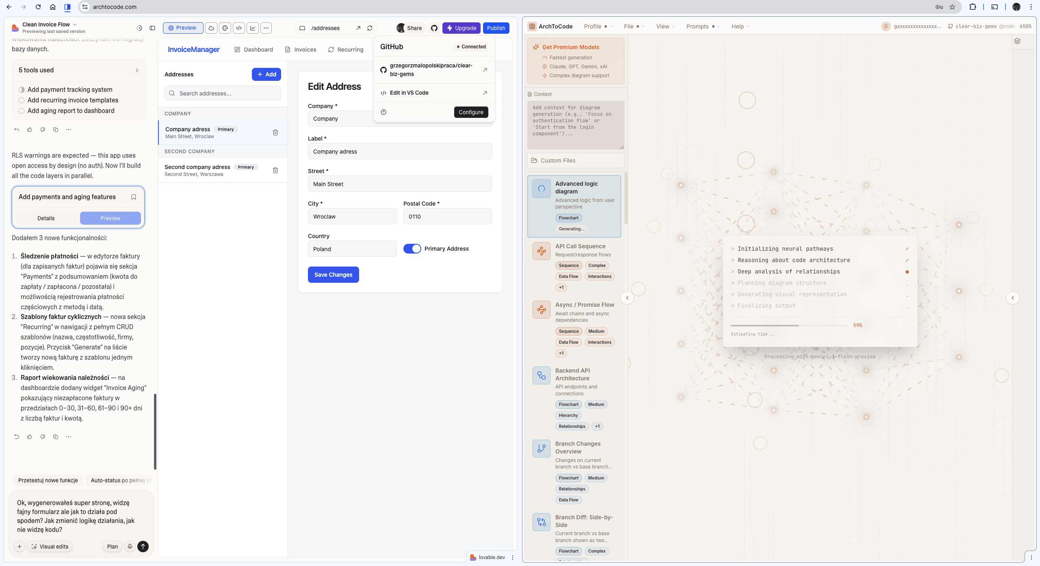The width and height of the screenshot is (1040, 566).
Task: Expand the '5 tools used' section
Action: click(79, 70)
